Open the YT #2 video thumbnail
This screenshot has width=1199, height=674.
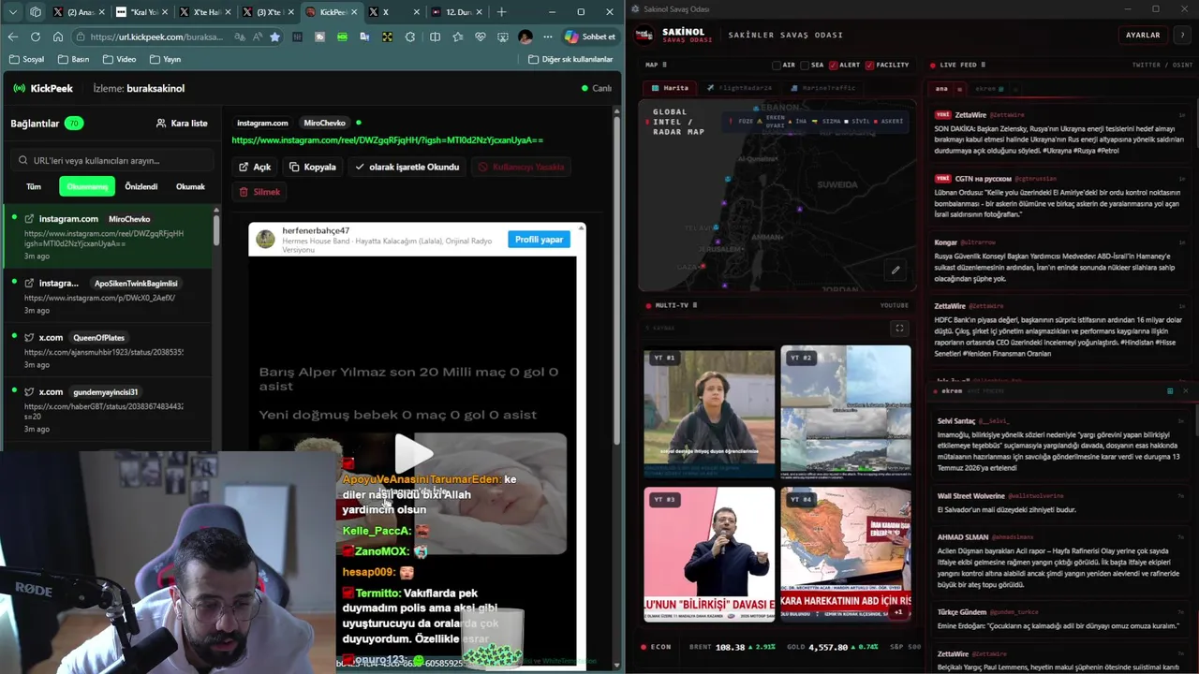click(846, 412)
